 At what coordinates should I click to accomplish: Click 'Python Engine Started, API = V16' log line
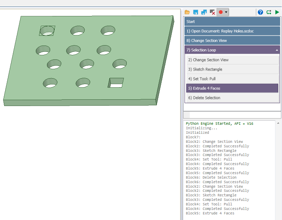[219, 124]
